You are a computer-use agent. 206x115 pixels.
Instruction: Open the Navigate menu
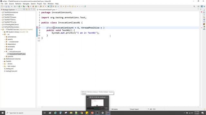tap(26, 4)
